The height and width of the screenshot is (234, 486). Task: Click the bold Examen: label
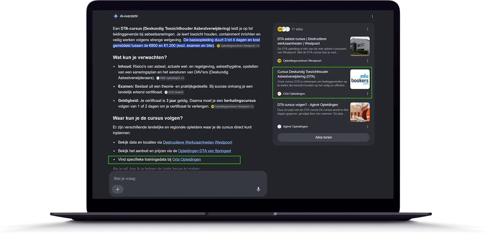pos(126,87)
